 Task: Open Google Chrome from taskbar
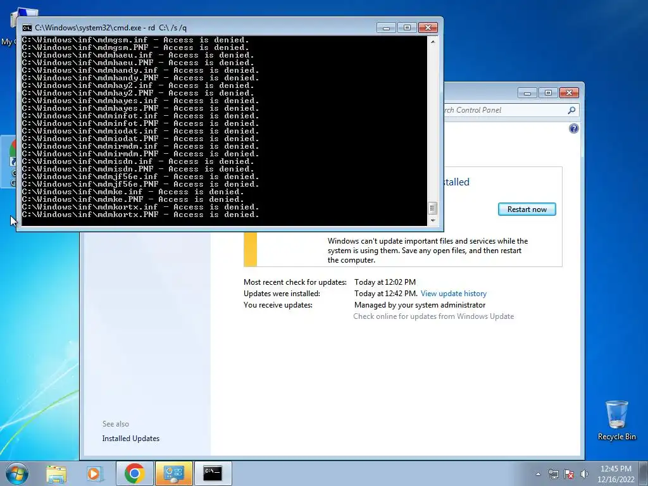pyautogui.click(x=134, y=473)
